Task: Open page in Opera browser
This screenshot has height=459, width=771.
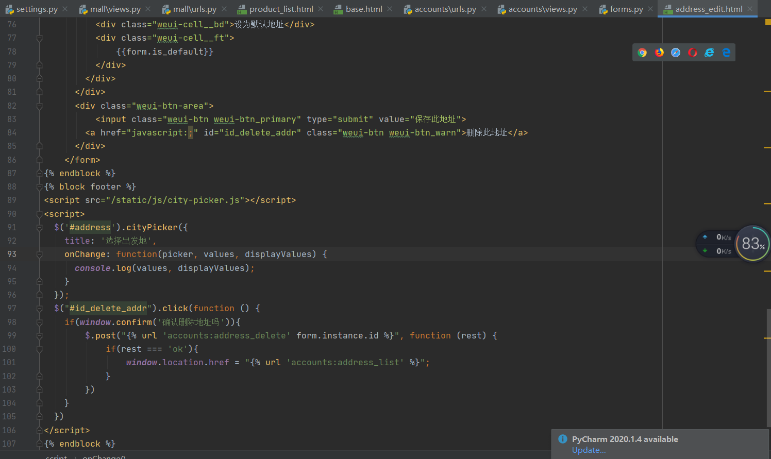Action: coord(693,53)
